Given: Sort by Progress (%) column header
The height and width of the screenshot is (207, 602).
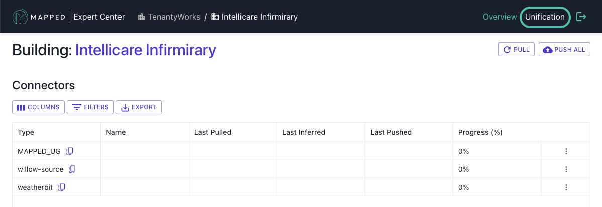Looking at the screenshot, I should pos(480,133).
